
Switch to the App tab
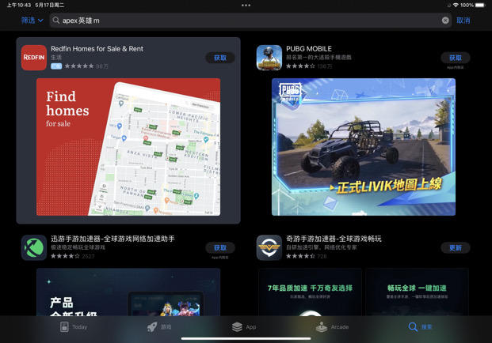click(244, 326)
